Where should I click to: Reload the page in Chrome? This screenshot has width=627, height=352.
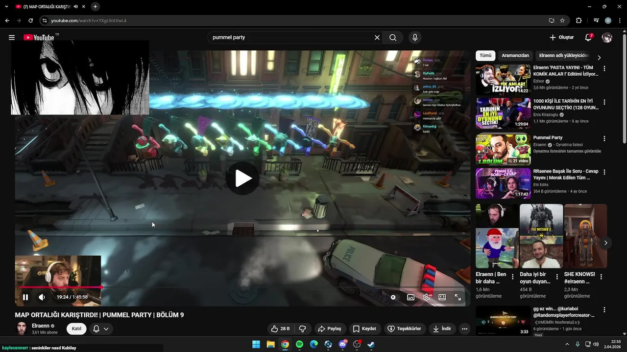point(30,21)
